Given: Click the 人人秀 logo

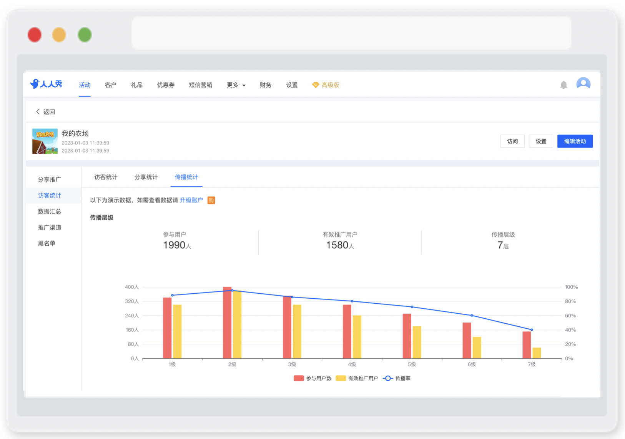Looking at the screenshot, I should click(x=46, y=84).
